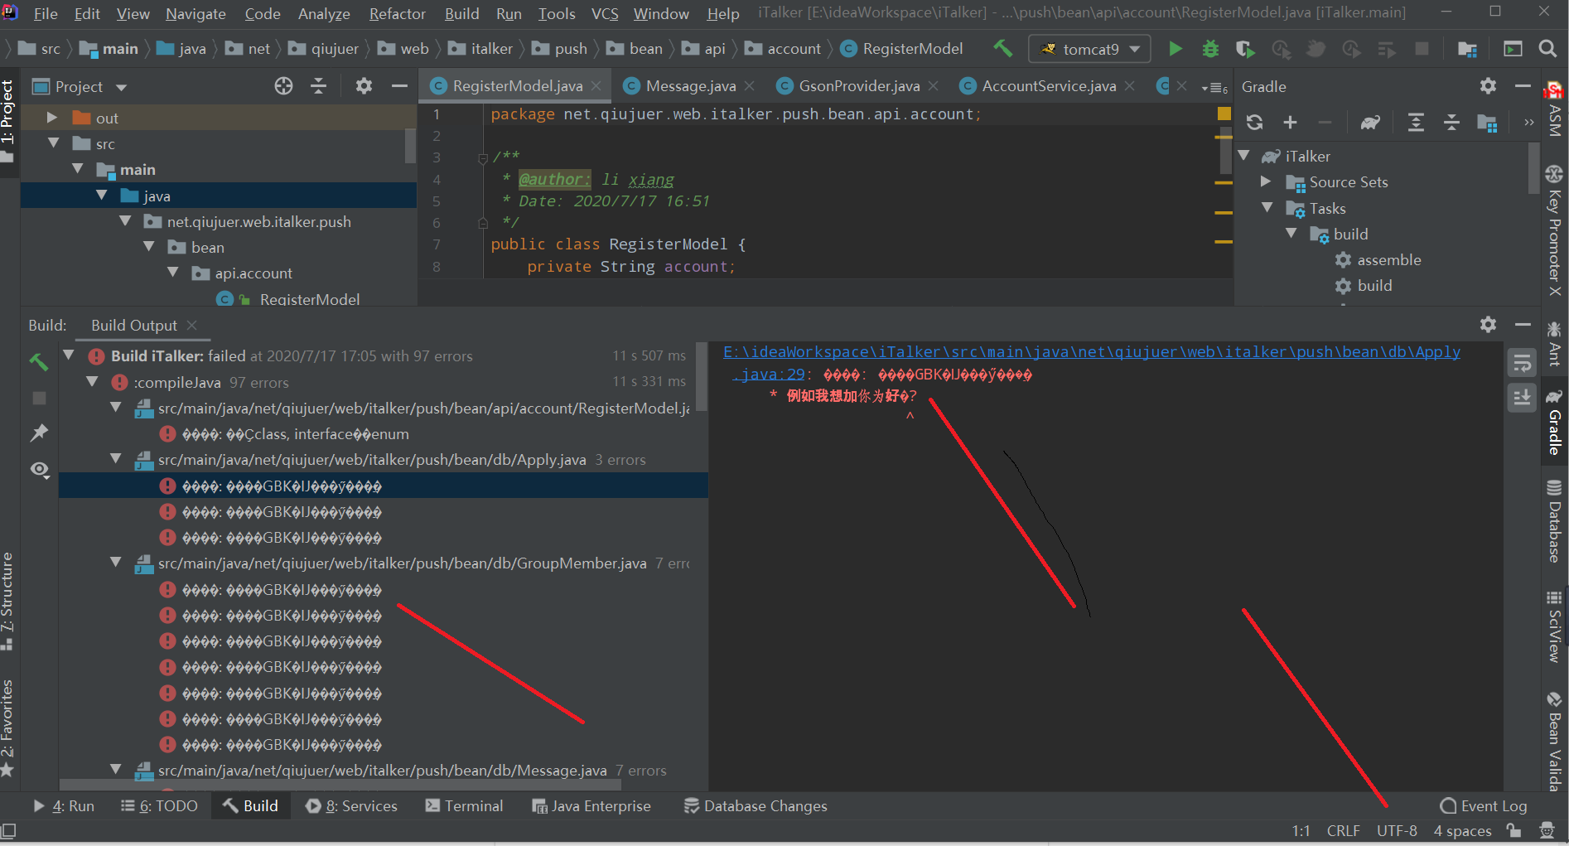Close the RegisterModel.java tab
This screenshot has height=846, width=1569.
pos(596,85)
